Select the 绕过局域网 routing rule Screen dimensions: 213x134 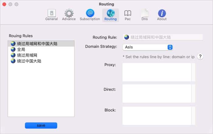point(41,55)
